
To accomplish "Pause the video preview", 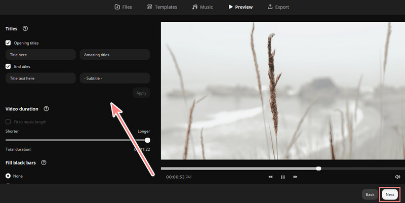I will click(282, 177).
